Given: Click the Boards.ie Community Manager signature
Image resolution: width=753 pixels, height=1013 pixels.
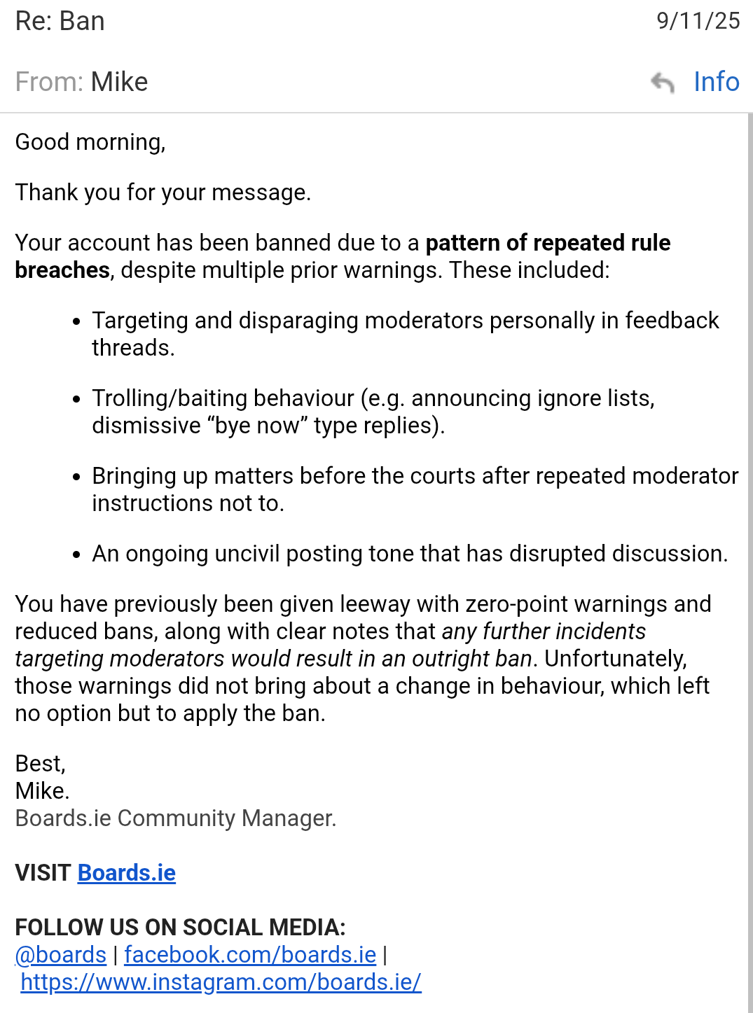Looking at the screenshot, I should coord(176,818).
